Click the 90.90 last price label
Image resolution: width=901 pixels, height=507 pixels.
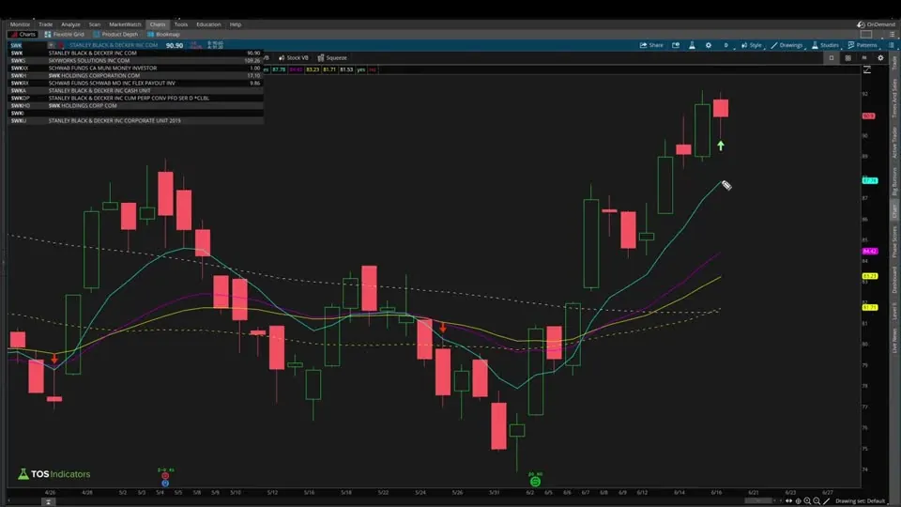(175, 45)
